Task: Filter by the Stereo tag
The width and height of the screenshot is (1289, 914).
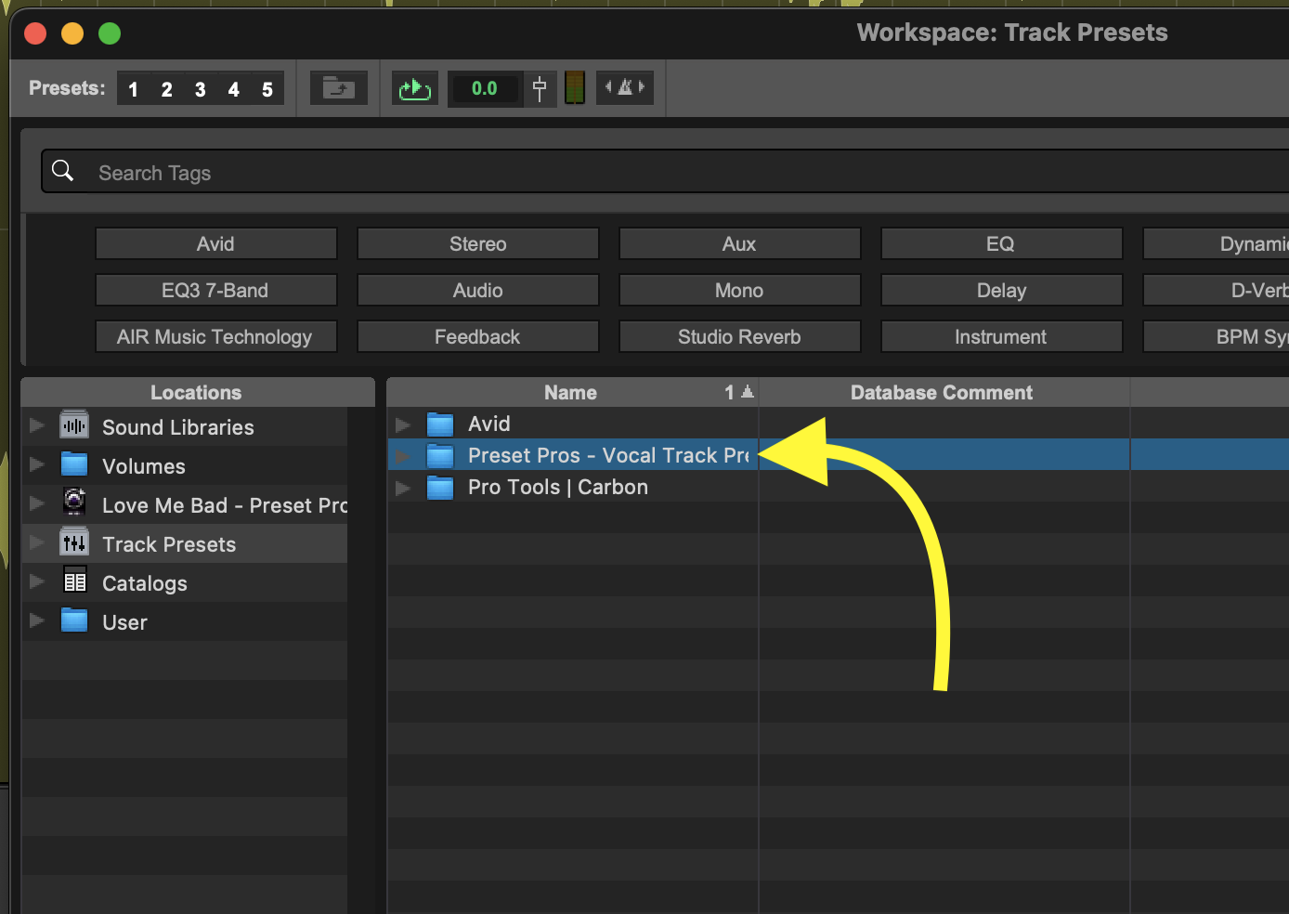Action: (x=477, y=243)
